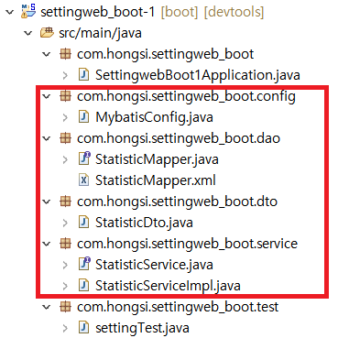Click the StatisticServiceImpl.java file icon
This screenshot has width=338, height=338.
(x=83, y=286)
